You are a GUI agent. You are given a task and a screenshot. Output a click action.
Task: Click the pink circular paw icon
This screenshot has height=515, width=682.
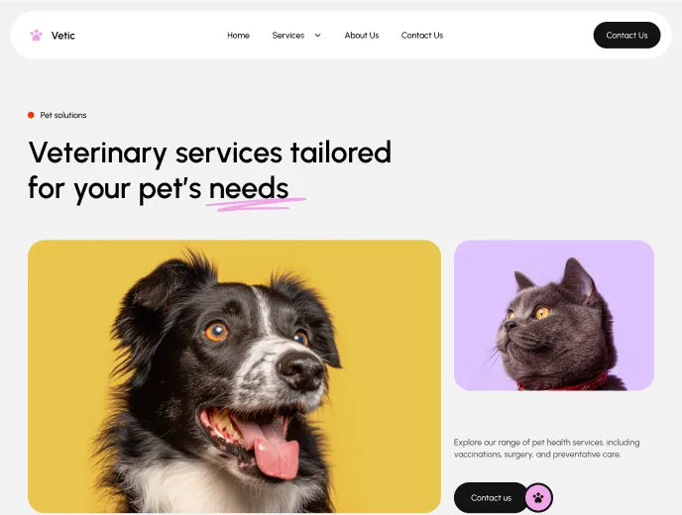point(538,497)
